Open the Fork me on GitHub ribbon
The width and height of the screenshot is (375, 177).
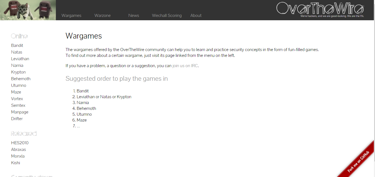[358, 161]
